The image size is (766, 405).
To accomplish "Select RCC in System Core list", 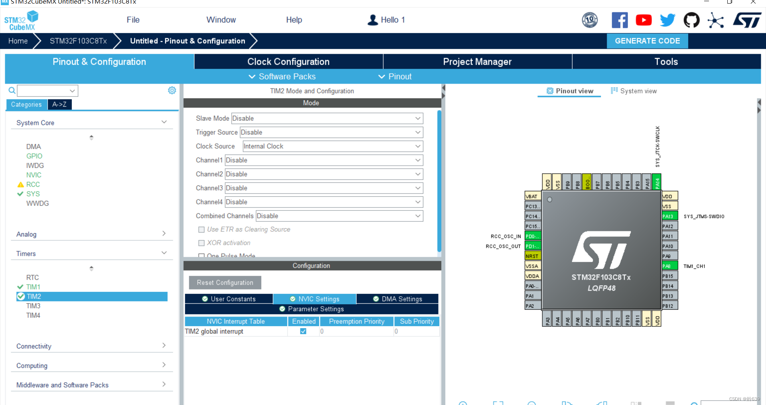I will point(33,184).
